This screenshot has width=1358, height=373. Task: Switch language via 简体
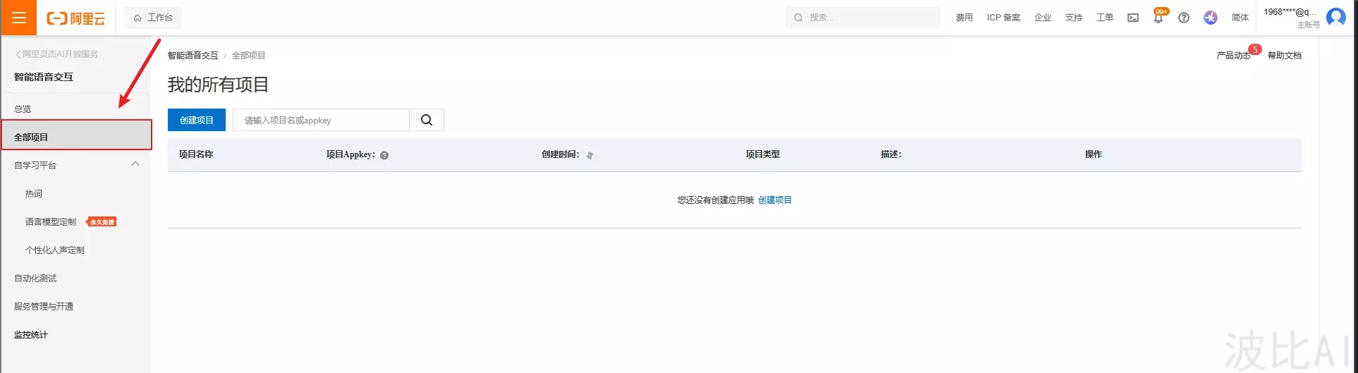tap(1240, 18)
